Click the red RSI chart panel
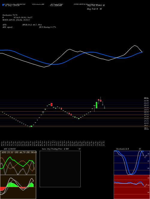 click(132, 187)
